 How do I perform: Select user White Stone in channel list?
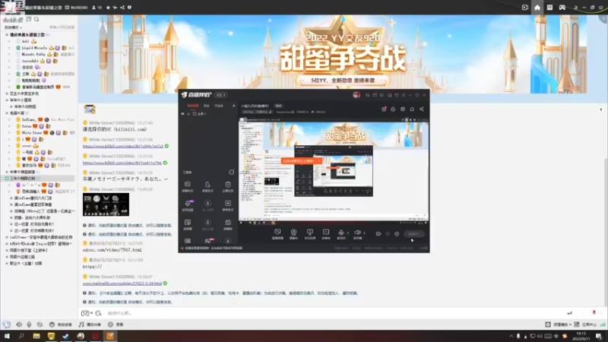point(31,132)
